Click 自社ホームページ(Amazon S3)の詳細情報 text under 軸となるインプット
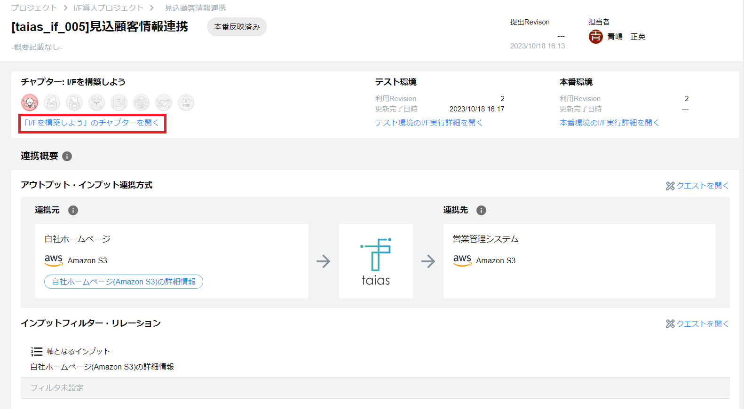The width and height of the screenshot is (744, 409). 102,367
